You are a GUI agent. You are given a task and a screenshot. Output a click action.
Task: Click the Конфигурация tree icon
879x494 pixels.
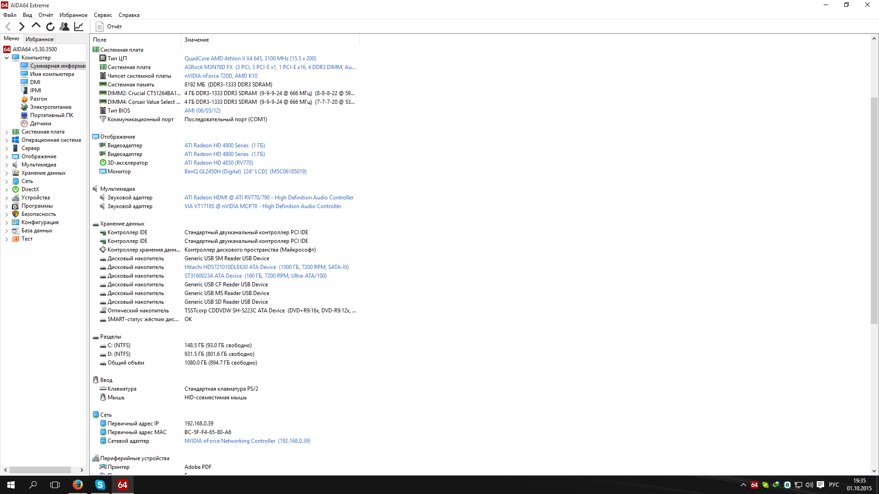(x=16, y=222)
